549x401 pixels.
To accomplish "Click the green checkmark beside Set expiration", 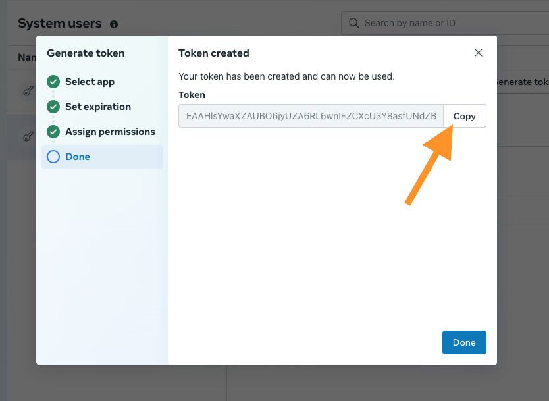I will [x=53, y=107].
